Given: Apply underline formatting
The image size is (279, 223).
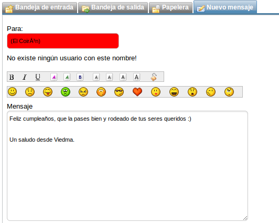Looking at the screenshot, I should click(38, 77).
